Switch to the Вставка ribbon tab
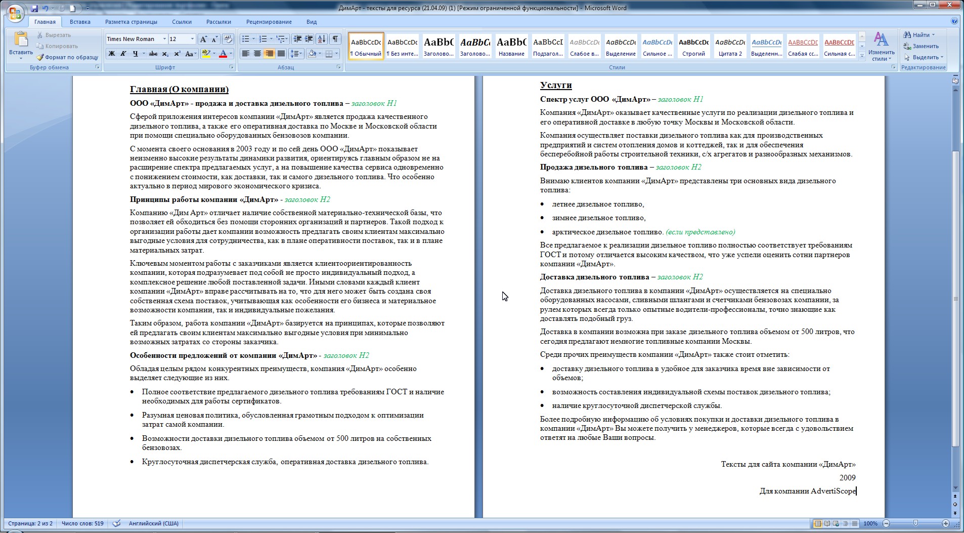The image size is (964, 533). tap(80, 22)
